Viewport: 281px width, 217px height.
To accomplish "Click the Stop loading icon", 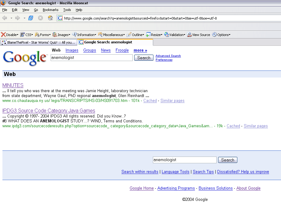I will point(41,18).
